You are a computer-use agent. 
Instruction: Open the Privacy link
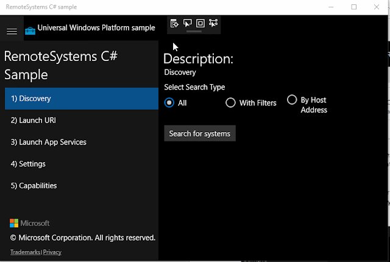pos(52,252)
